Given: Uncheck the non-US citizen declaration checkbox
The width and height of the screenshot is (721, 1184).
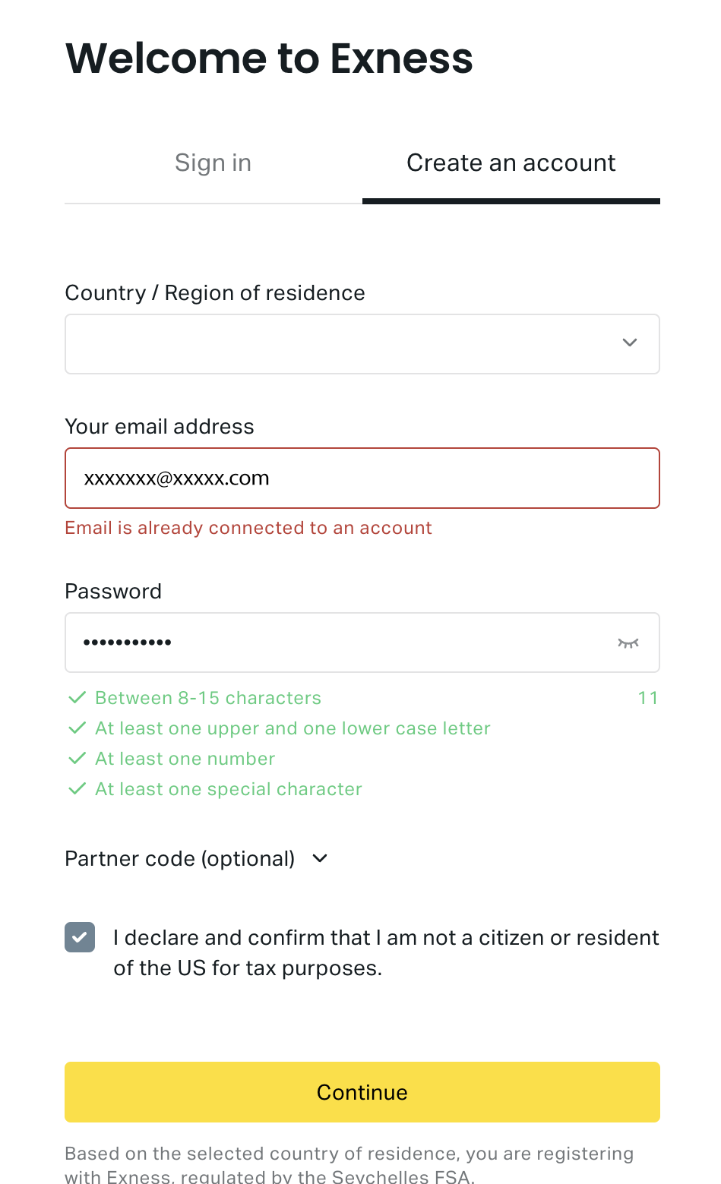Looking at the screenshot, I should [80, 937].
